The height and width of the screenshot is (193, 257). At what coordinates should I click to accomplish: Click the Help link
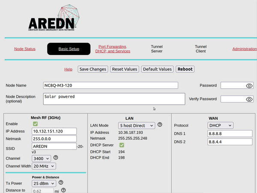69,69
